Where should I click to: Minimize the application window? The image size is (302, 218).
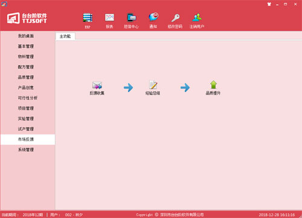tap(277, 4)
